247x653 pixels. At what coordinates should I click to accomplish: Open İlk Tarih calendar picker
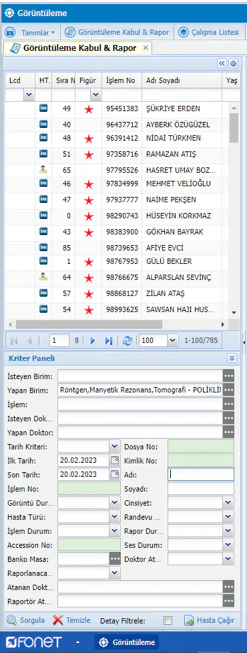click(115, 460)
